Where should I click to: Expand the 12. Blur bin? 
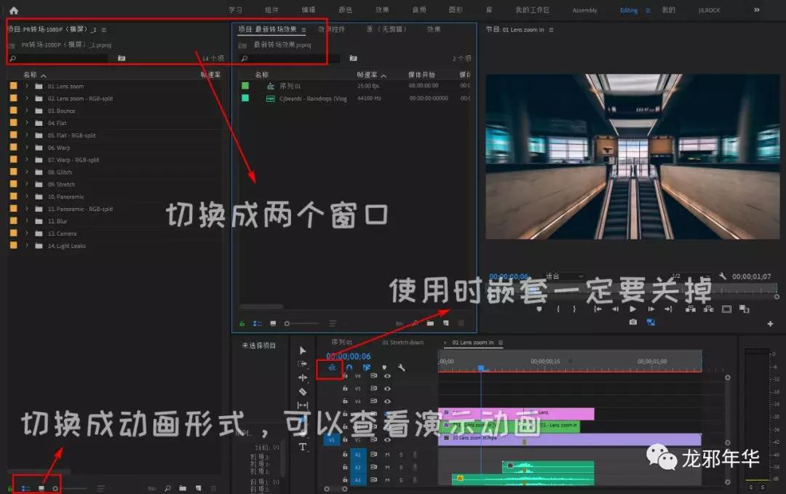pos(27,221)
